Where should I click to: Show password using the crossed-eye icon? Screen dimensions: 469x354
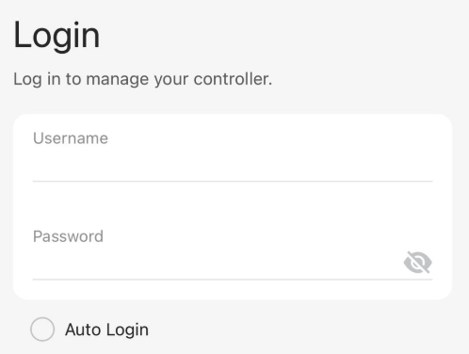[x=418, y=262]
